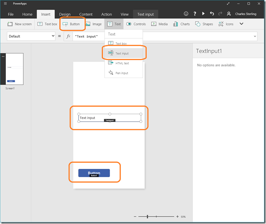The width and height of the screenshot is (266, 224).
Task: Expand ribbon overflow chevron after Icons
Action: click(x=242, y=24)
